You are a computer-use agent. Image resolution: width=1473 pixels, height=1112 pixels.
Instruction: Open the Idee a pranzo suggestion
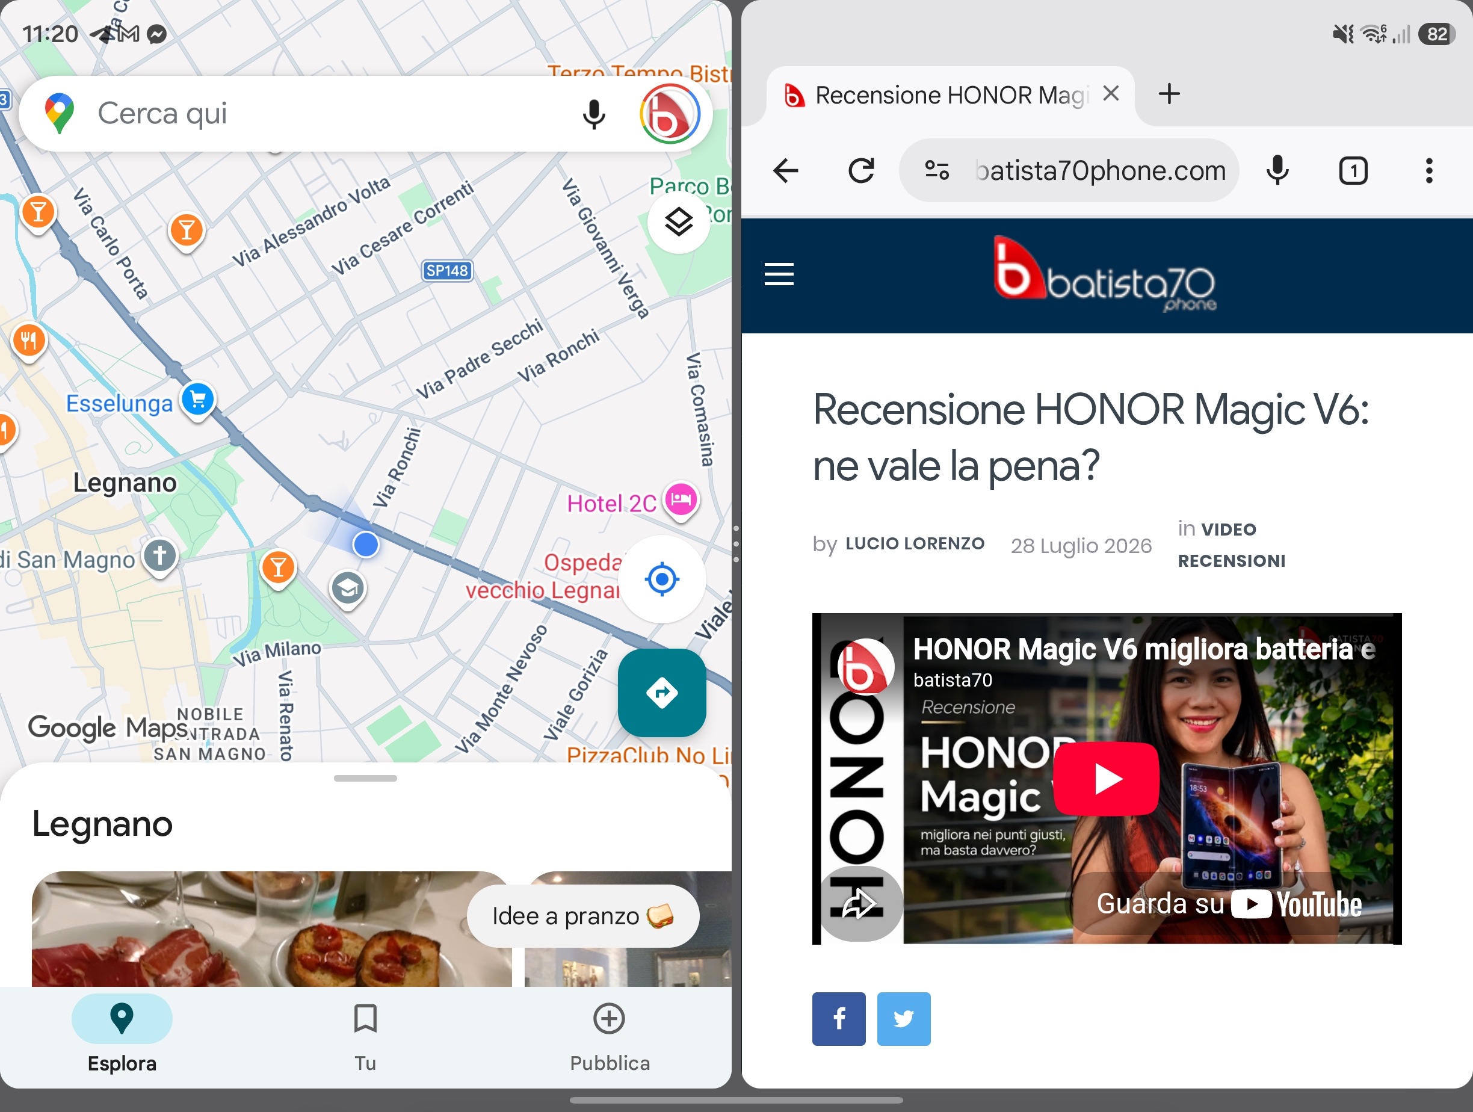point(582,916)
